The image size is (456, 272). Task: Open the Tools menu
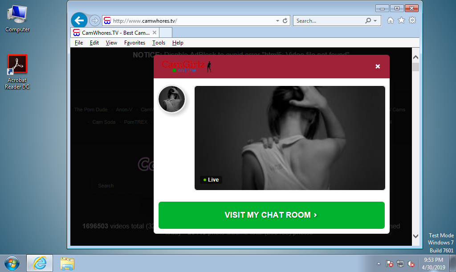(159, 43)
